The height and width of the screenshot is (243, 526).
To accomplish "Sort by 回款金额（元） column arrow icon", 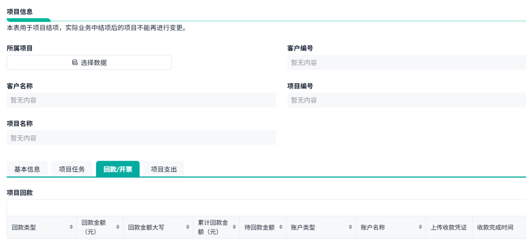I will coord(117,227).
